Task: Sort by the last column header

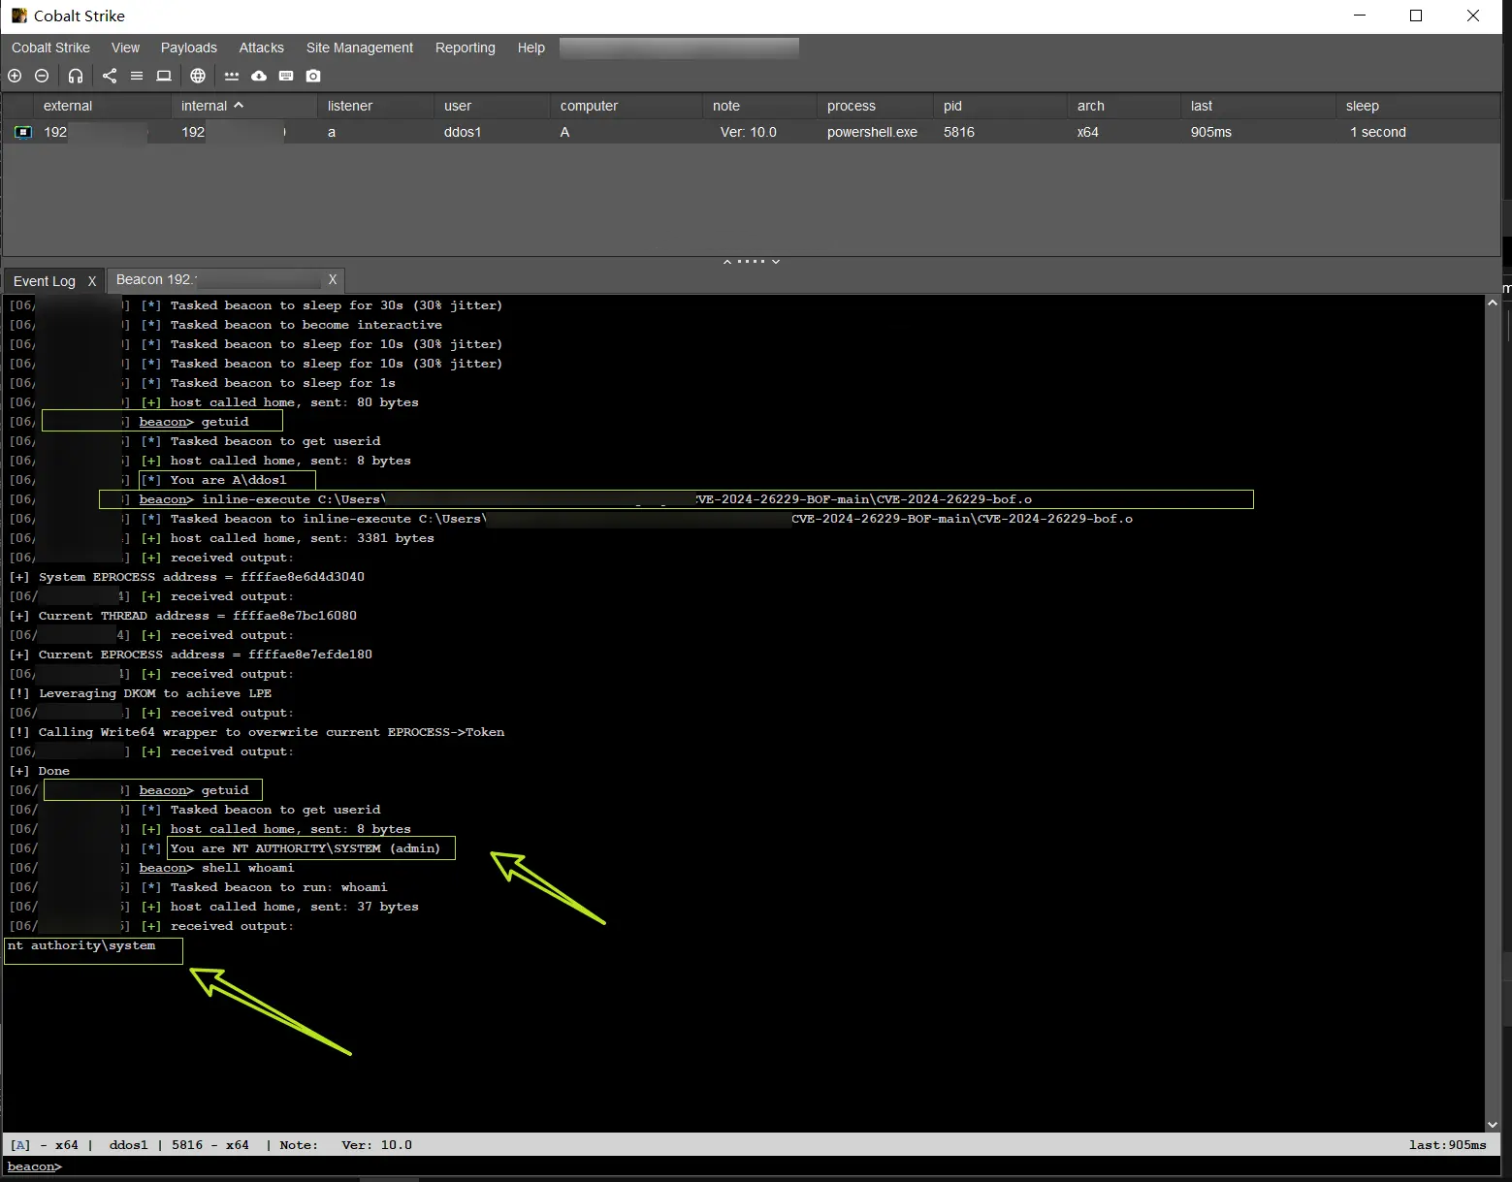Action: click(1259, 106)
